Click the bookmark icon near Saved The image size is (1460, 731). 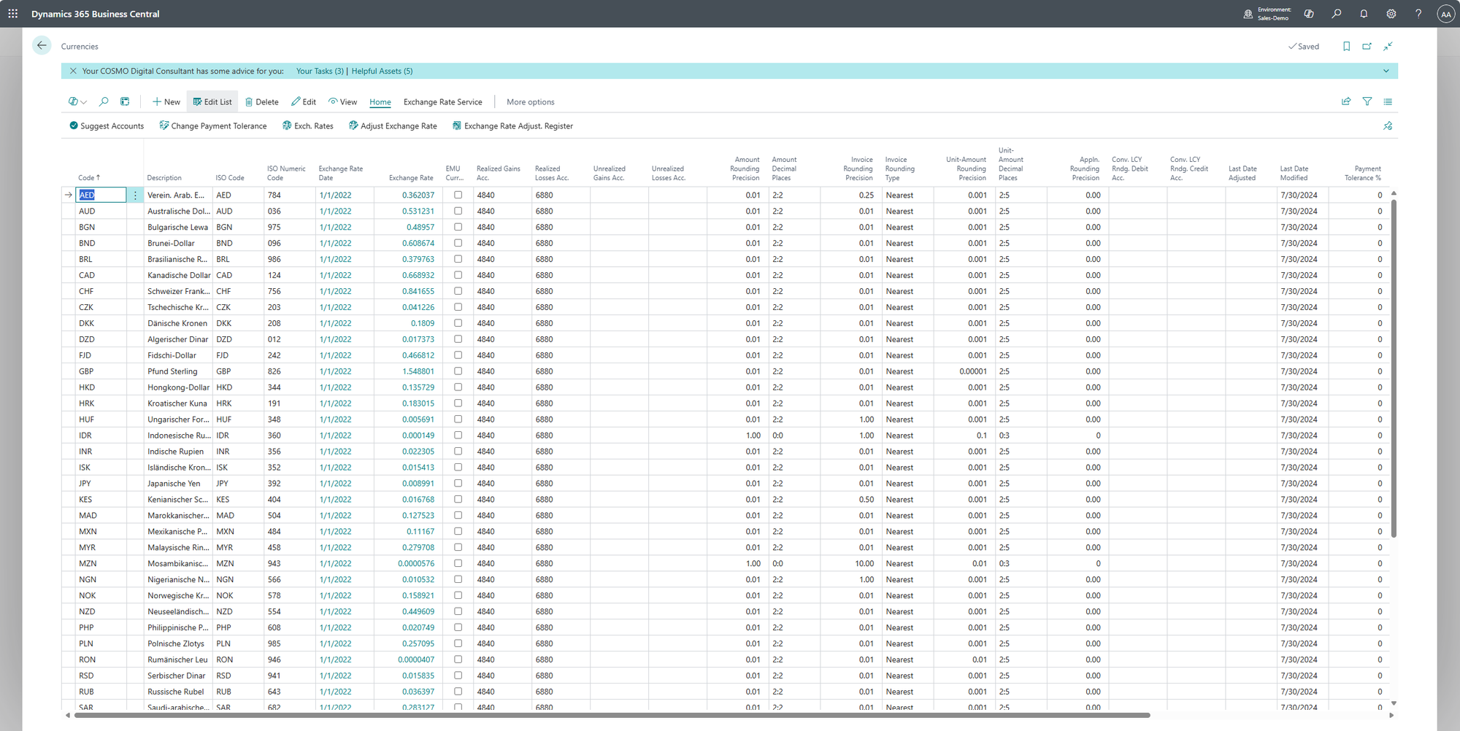point(1346,47)
